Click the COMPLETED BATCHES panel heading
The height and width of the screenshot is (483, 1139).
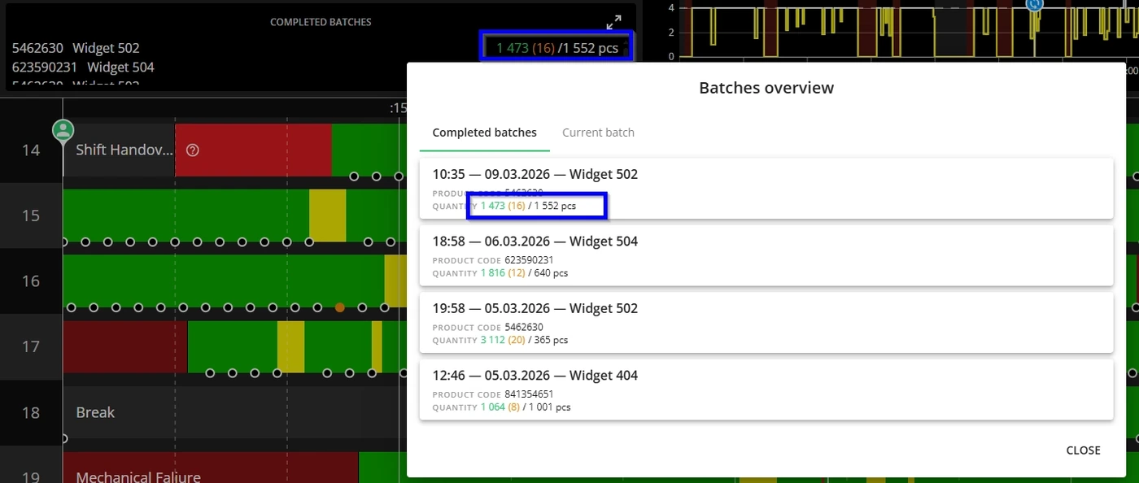coord(321,22)
